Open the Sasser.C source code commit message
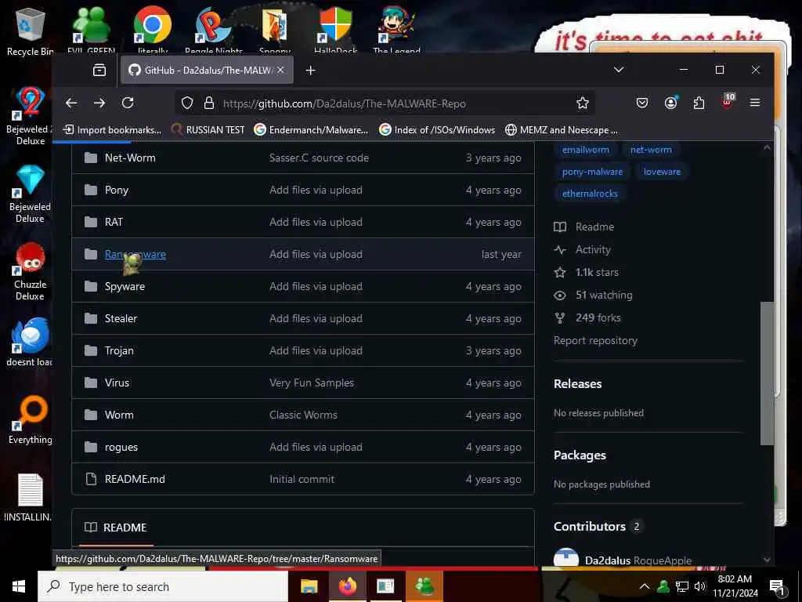This screenshot has width=802, height=602. click(320, 158)
